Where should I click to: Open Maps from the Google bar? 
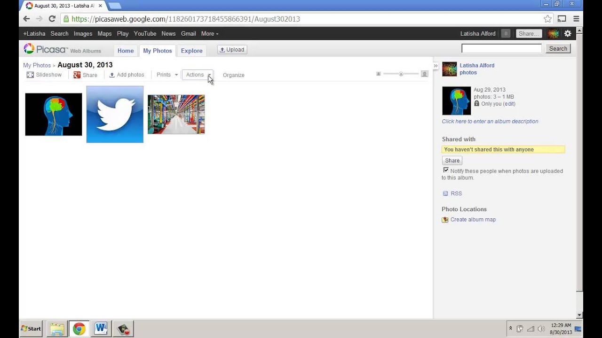[x=104, y=33]
